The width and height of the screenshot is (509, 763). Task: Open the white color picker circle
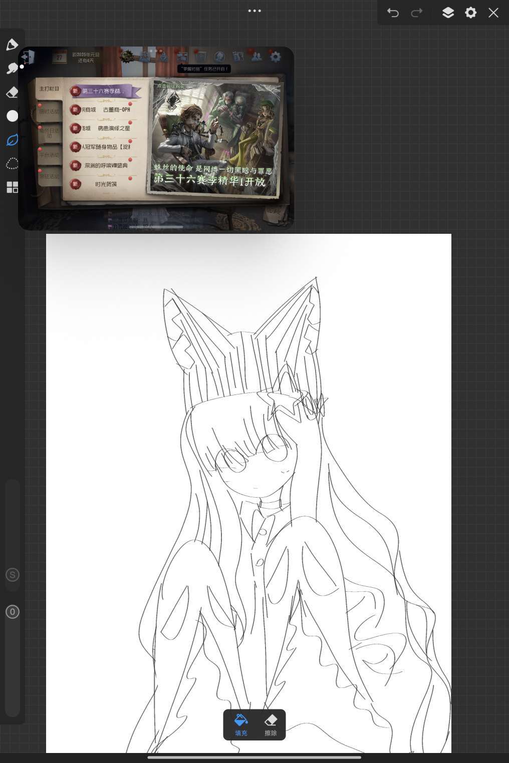[12, 116]
